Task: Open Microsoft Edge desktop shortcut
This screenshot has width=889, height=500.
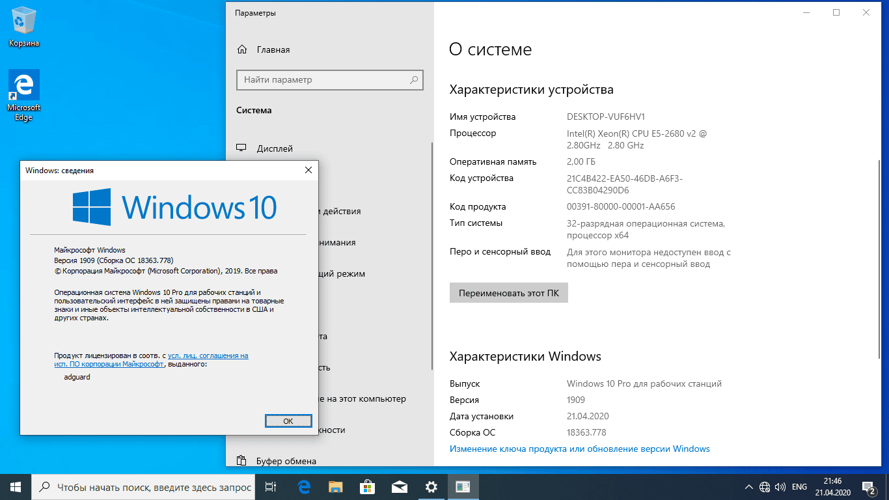Action: pos(23,96)
